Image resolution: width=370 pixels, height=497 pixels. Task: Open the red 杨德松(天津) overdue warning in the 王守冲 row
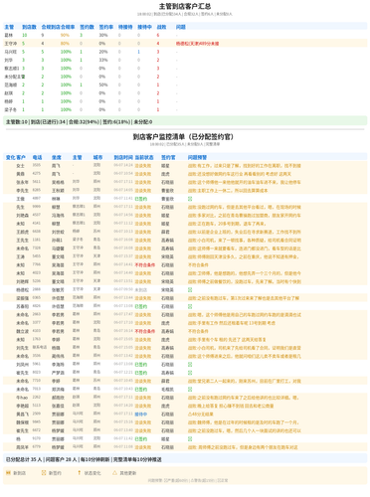(197, 44)
